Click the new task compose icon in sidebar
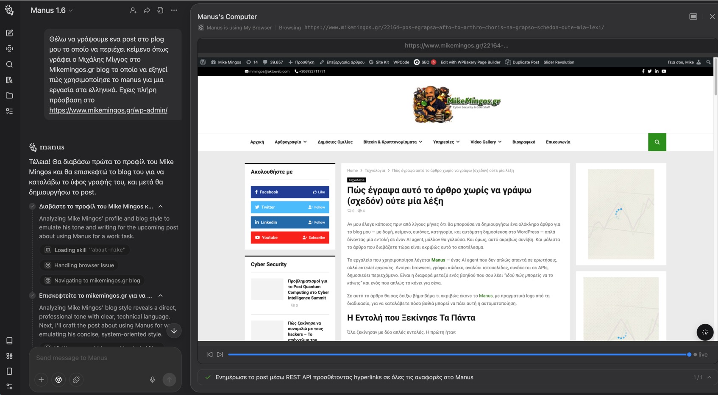This screenshot has height=395, width=718. (x=9, y=33)
